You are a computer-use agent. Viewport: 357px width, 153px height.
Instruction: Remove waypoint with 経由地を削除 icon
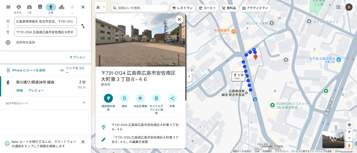click(x=108, y=98)
